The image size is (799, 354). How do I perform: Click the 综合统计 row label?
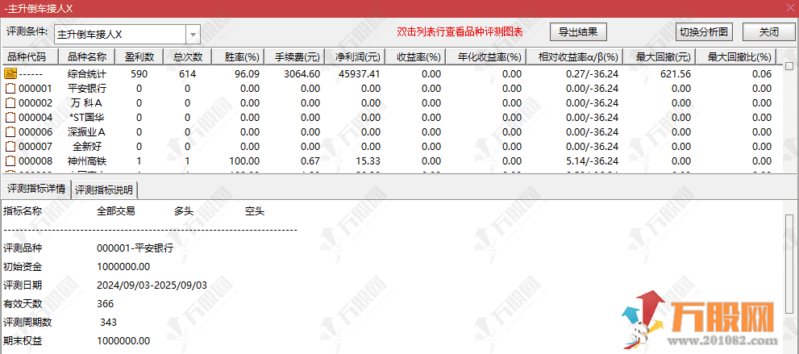87,74
